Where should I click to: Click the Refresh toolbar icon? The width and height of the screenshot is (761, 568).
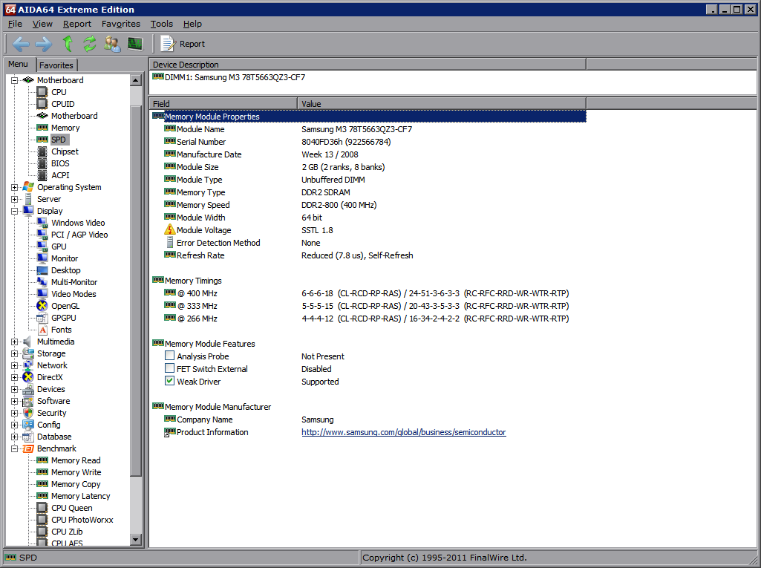tap(90, 44)
